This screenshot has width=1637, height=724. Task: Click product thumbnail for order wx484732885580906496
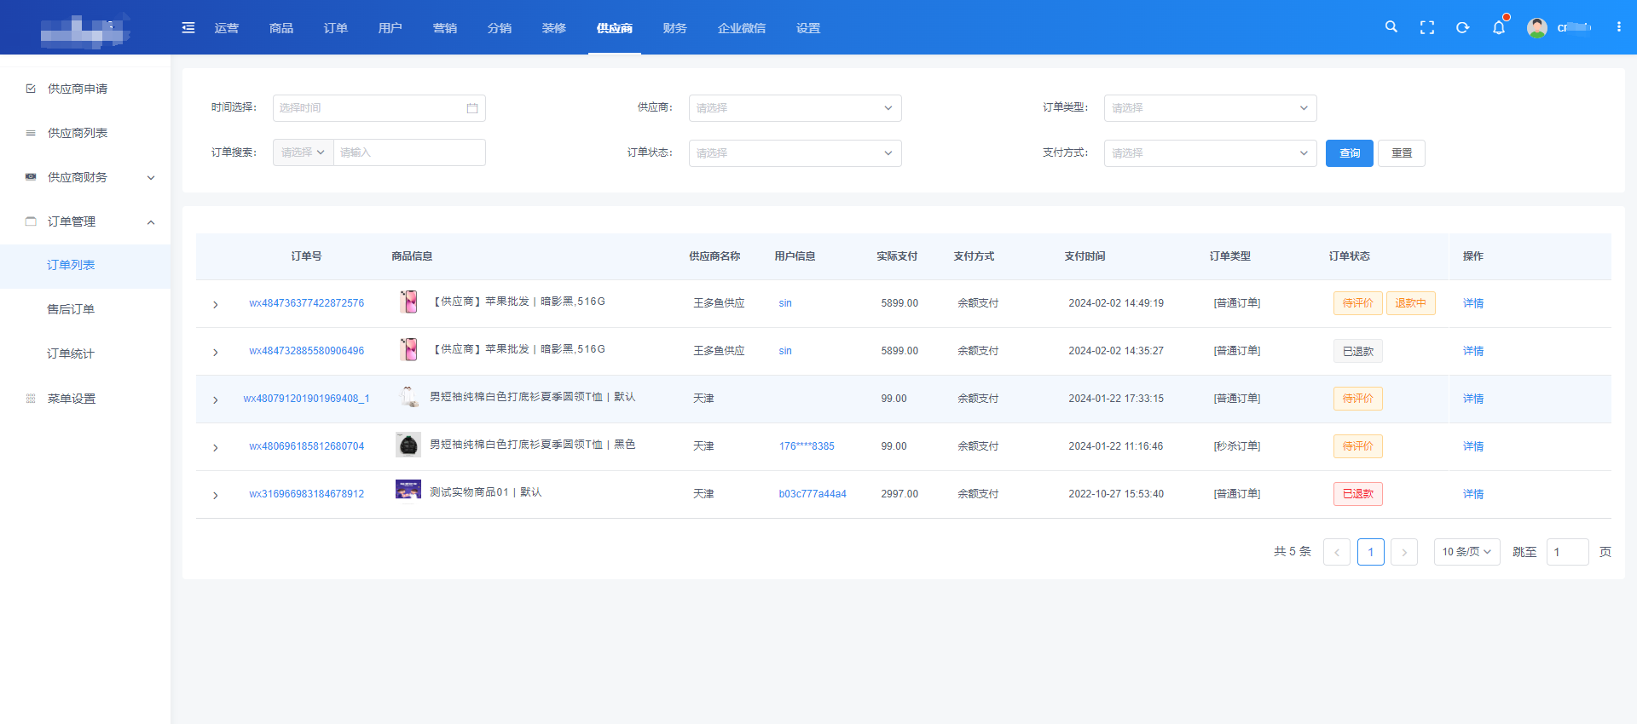[408, 349]
